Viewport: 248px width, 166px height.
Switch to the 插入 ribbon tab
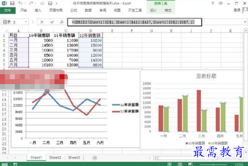point(38,10)
